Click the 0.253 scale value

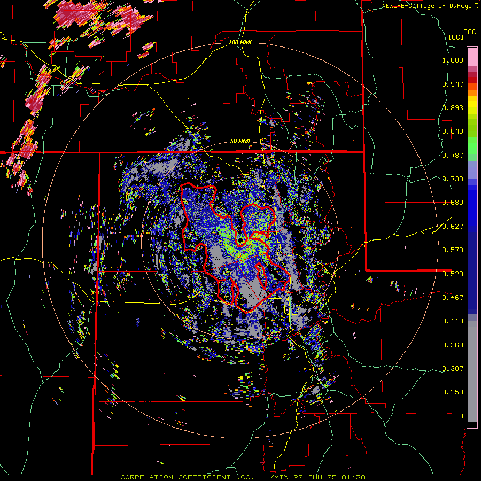tap(453, 392)
